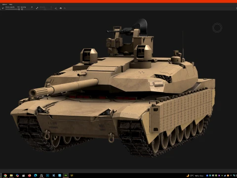The image size is (237, 178).
Task: Click the curve icon with dropdown arrow
Action: click(x=56, y=8)
